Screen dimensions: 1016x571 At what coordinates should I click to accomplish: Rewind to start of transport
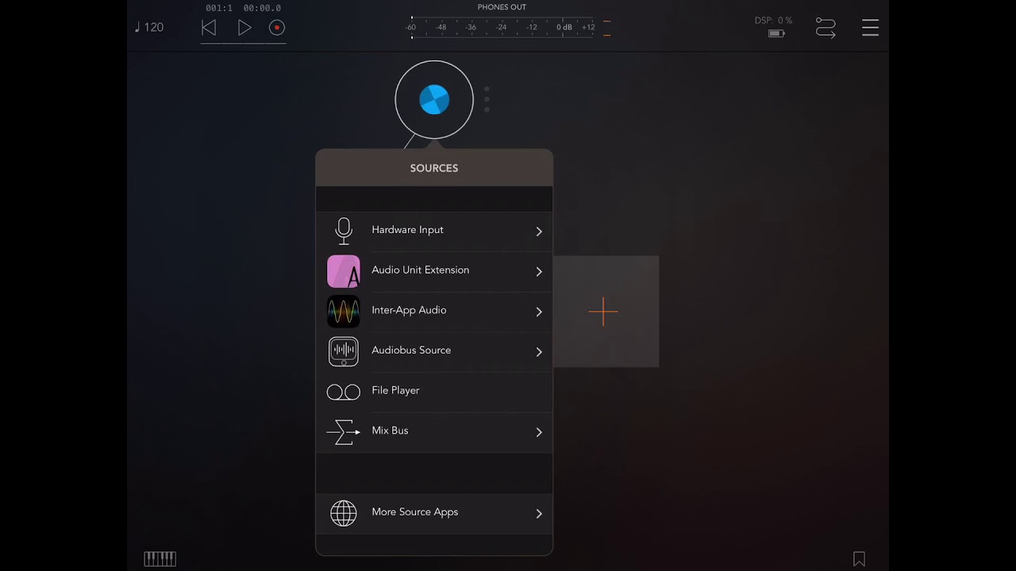209,28
